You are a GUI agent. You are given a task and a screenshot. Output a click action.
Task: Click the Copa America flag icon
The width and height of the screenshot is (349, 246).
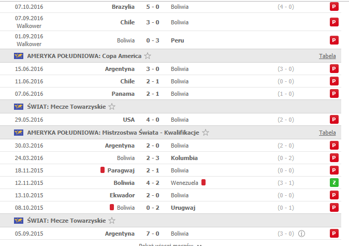pyautogui.click(x=19, y=56)
